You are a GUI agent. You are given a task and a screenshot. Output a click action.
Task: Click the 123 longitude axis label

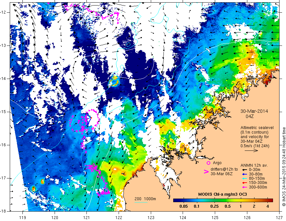(x=151, y=213)
